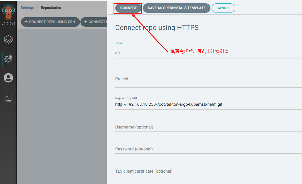Click the Repository URL field
302x184 pixels.
click(208, 104)
